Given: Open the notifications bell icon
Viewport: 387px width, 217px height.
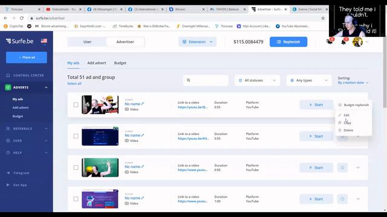Looking at the screenshot, I should [x=343, y=42].
